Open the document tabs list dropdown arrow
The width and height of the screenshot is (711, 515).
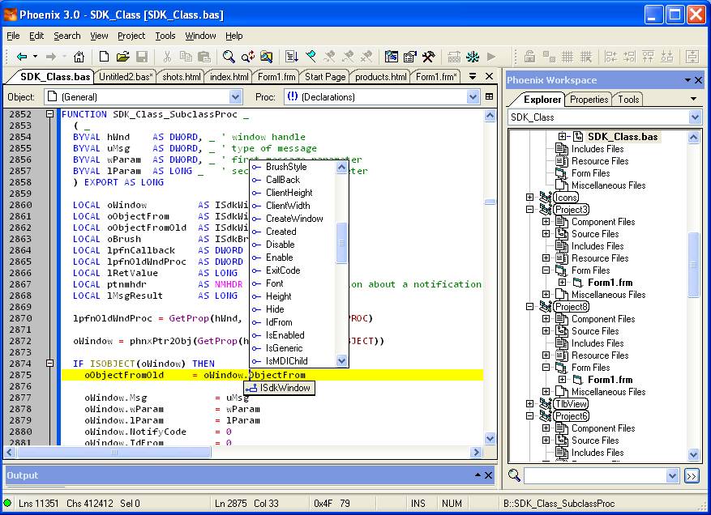472,76
